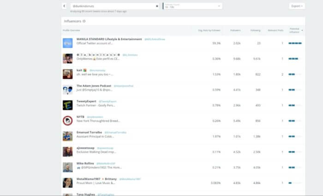Click the Twitter handle beside MANILA STANDARD
323x196 pixels.
155,39
